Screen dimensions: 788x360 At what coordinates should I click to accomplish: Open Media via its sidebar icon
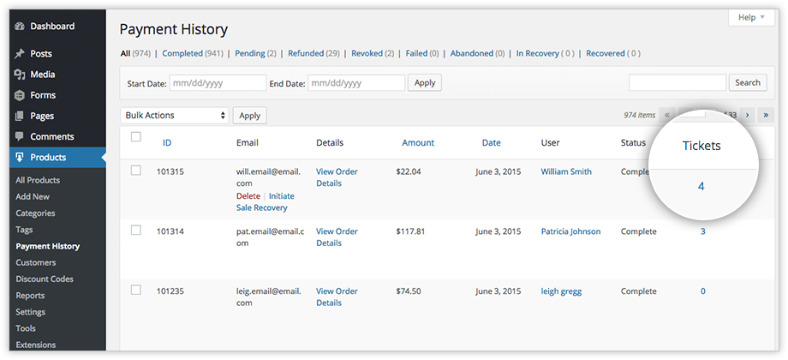(19, 75)
